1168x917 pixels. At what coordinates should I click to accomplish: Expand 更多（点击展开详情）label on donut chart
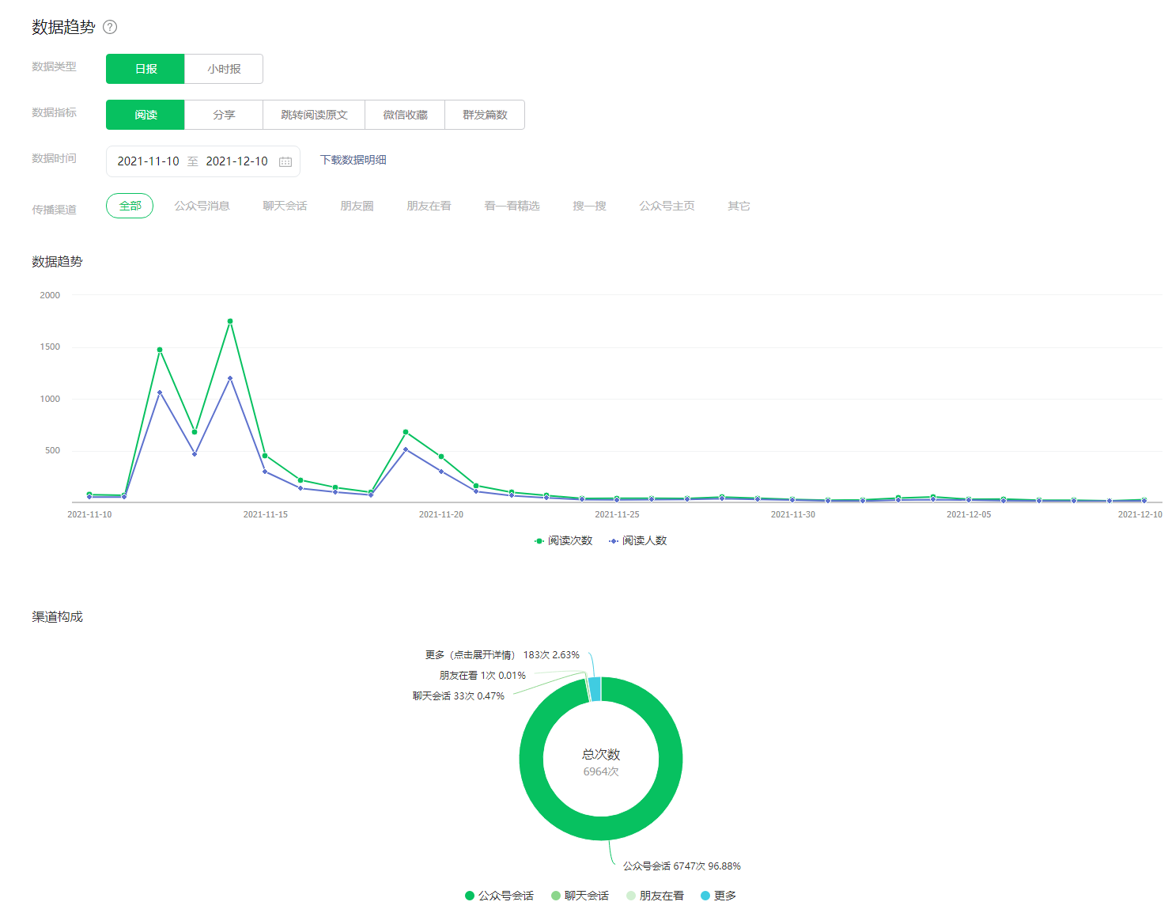click(x=470, y=655)
